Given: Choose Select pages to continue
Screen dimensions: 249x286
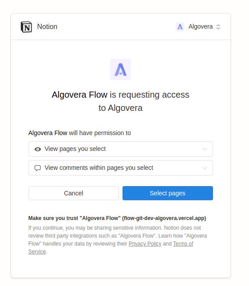Looking at the screenshot, I should 168,193.
